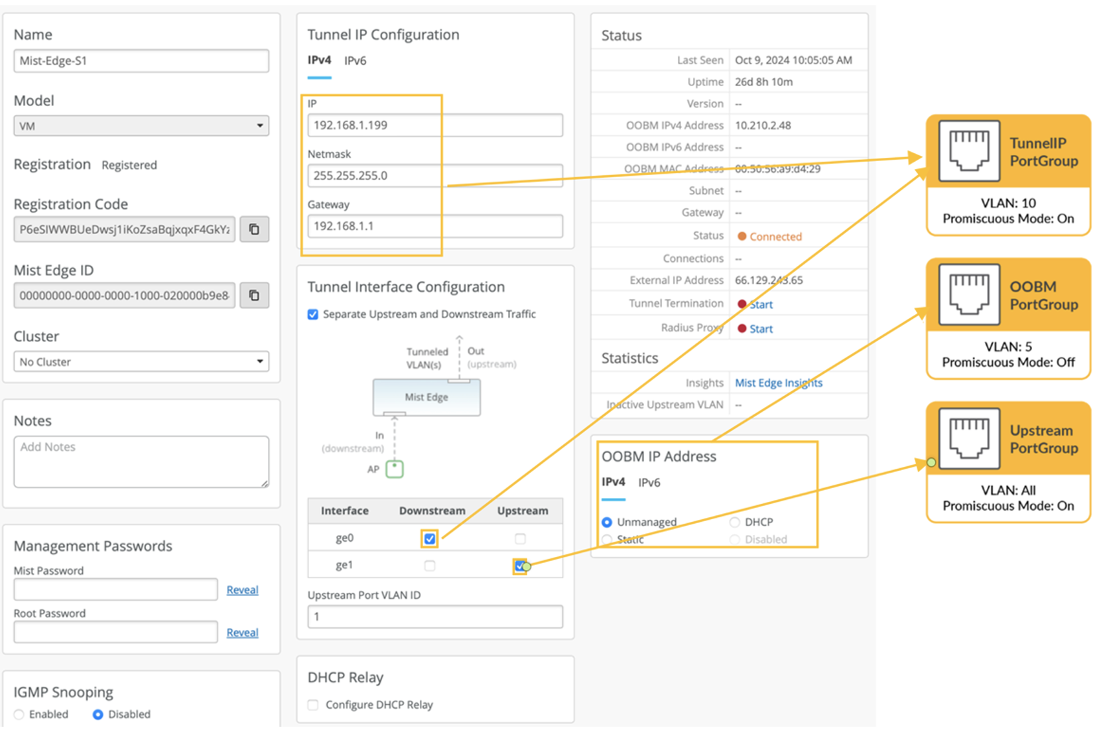Toggle Separate Upstream and Downstream Traffic
Screen dimensions: 1101x736
313,314
